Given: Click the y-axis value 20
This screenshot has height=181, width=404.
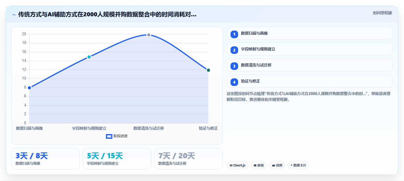Looking at the screenshot, I should coord(24,34).
